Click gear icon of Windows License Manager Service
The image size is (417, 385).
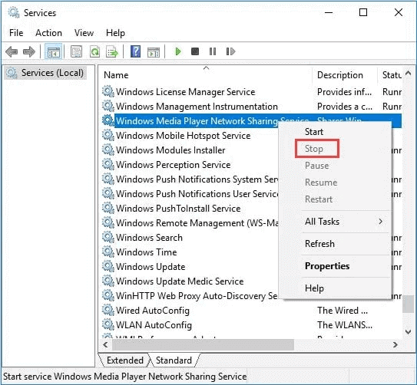(x=108, y=91)
